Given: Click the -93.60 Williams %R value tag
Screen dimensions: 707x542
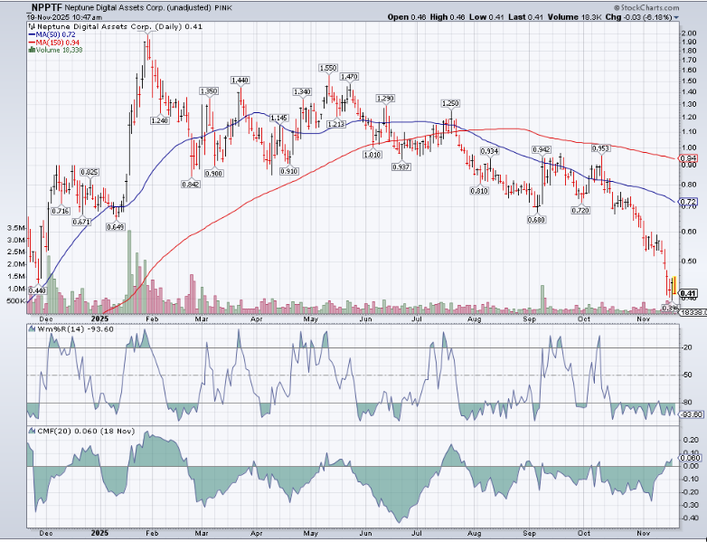Looking at the screenshot, I should [690, 414].
